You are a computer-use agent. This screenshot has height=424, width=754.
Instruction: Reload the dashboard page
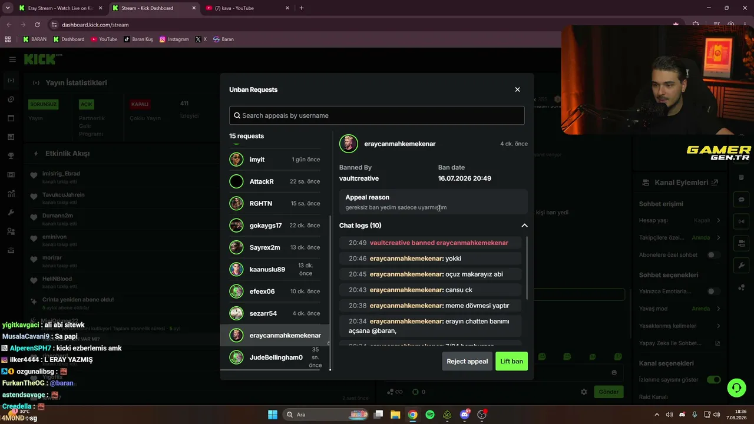pos(37,25)
